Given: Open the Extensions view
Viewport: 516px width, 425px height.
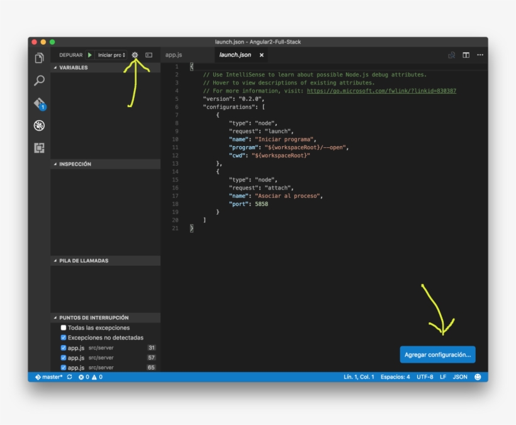Looking at the screenshot, I should (39, 148).
